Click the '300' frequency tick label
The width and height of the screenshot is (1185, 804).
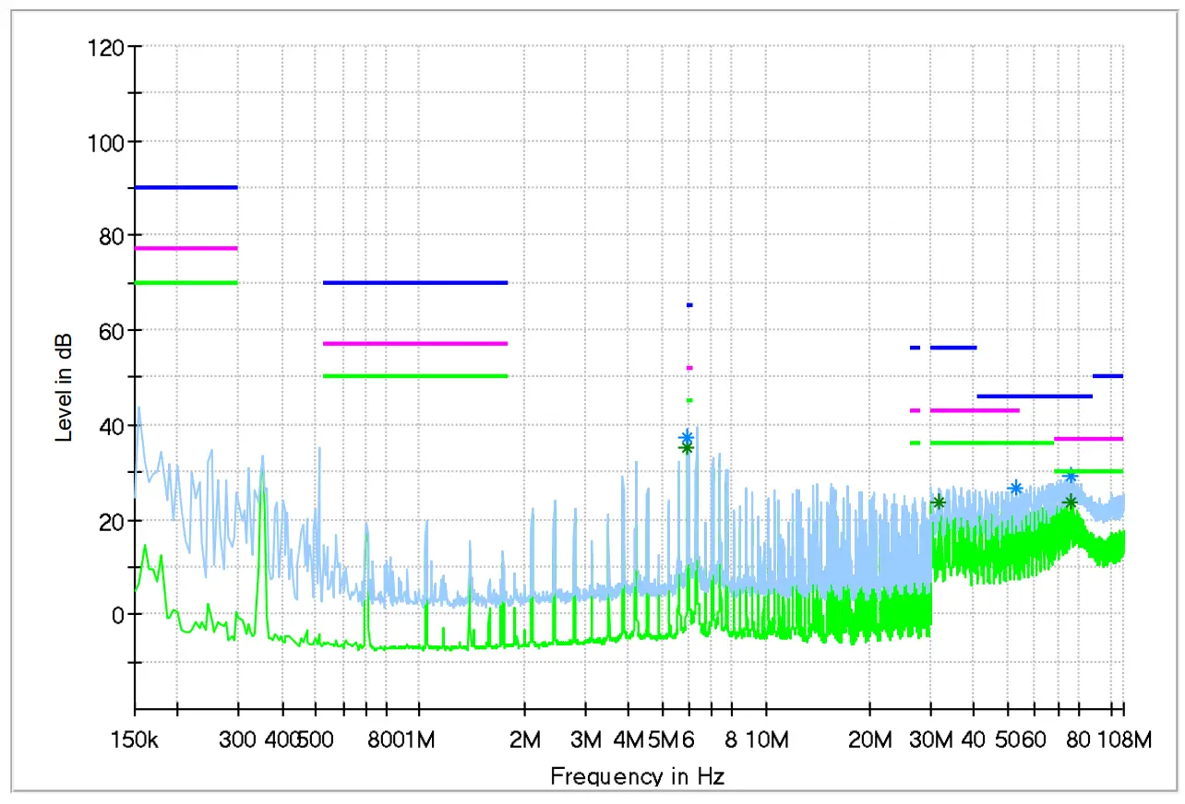point(238,739)
